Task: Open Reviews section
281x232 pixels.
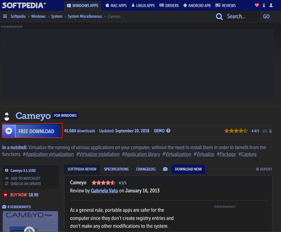Action: (x=226, y=6)
